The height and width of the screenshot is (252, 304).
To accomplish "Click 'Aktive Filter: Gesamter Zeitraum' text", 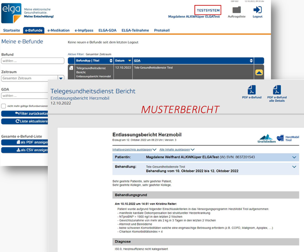I will tap(89, 54).
